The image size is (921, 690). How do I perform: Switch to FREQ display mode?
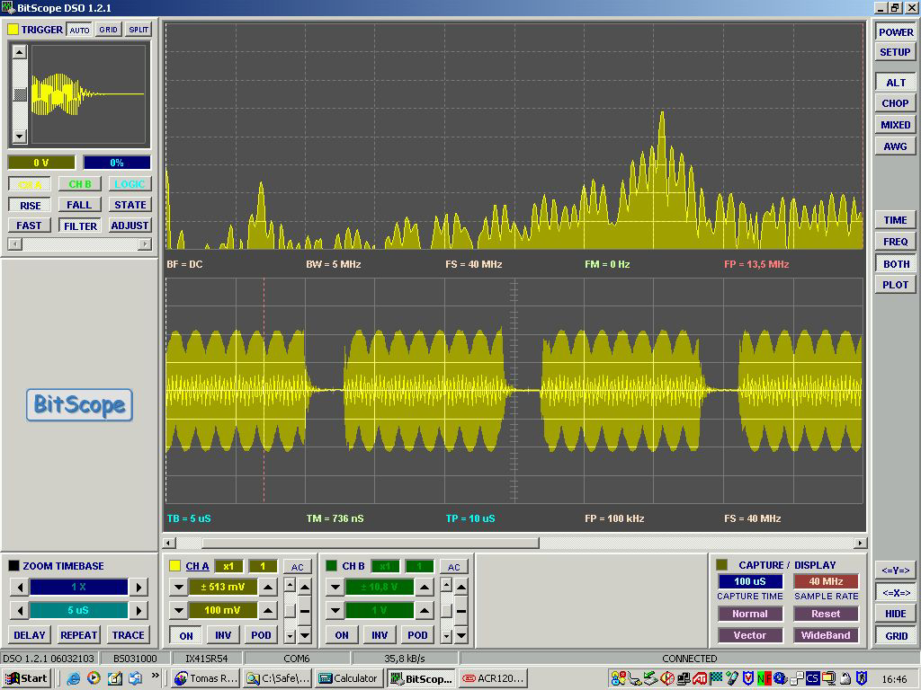[x=895, y=242]
